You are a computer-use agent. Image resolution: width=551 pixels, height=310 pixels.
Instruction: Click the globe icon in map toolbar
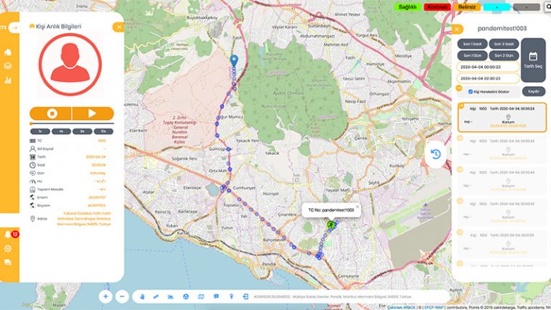[x=186, y=296]
